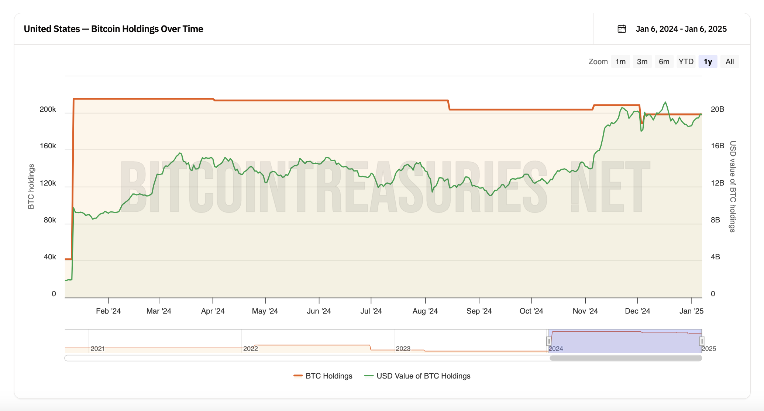Image resolution: width=764 pixels, height=411 pixels.
Task: Click the orange BTC Holdings legend line marker
Action: [298, 376]
